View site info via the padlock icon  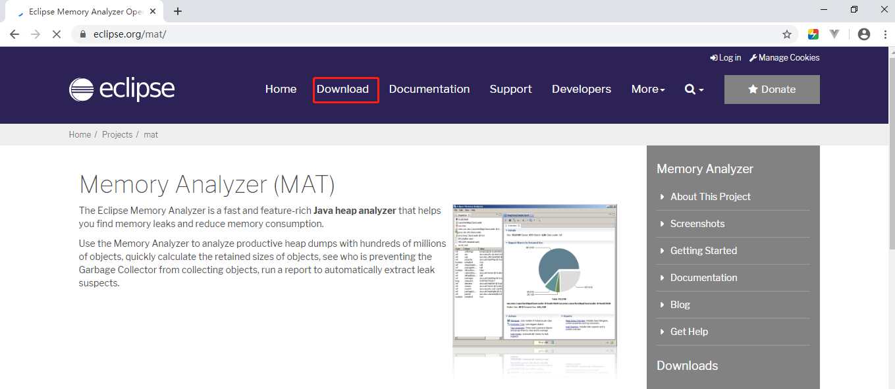pos(83,34)
